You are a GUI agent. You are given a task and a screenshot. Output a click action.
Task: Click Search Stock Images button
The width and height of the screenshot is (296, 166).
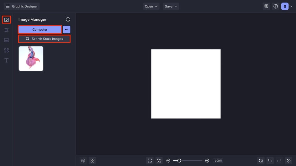44,39
